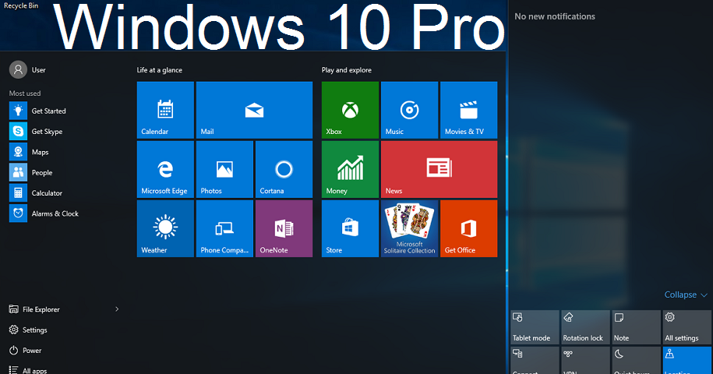713x374 pixels.
Task: Click the Connect quick action
Action: pyautogui.click(x=535, y=361)
